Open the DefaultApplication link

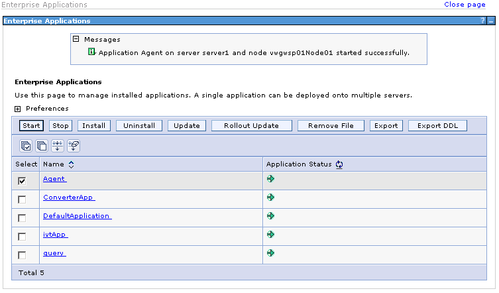coord(77,216)
